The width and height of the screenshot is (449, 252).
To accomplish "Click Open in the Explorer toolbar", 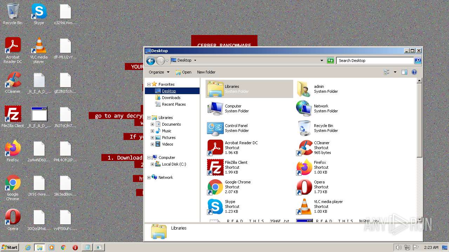I will pos(183,72).
